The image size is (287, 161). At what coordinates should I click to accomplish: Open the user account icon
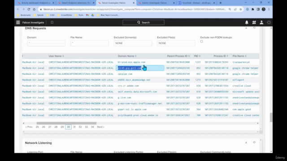click(261, 22)
